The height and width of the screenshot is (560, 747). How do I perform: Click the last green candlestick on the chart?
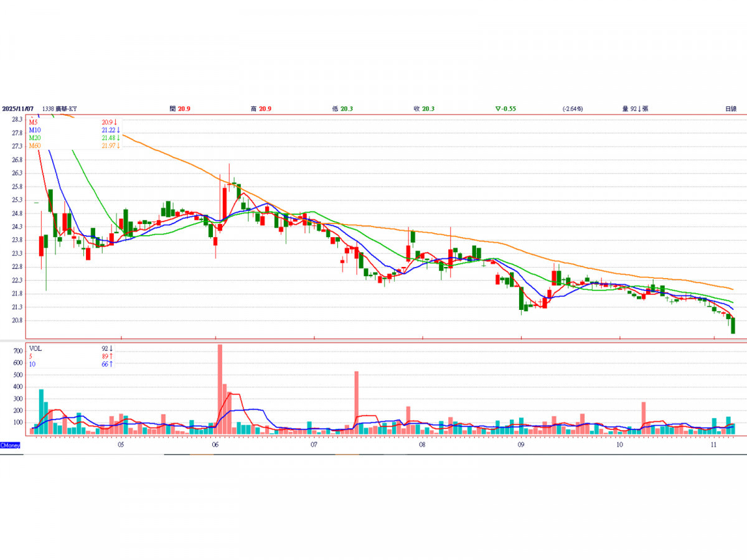(733, 325)
